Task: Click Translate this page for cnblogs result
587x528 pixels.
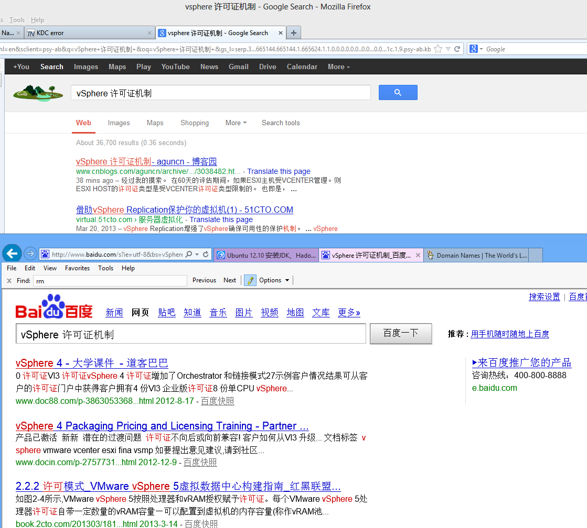Action: 279,171
